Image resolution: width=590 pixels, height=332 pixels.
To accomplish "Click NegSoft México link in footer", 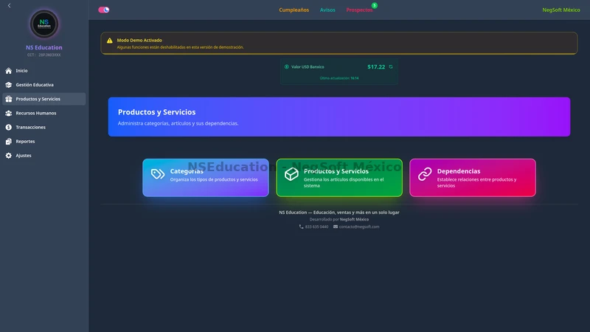I will coord(354,219).
